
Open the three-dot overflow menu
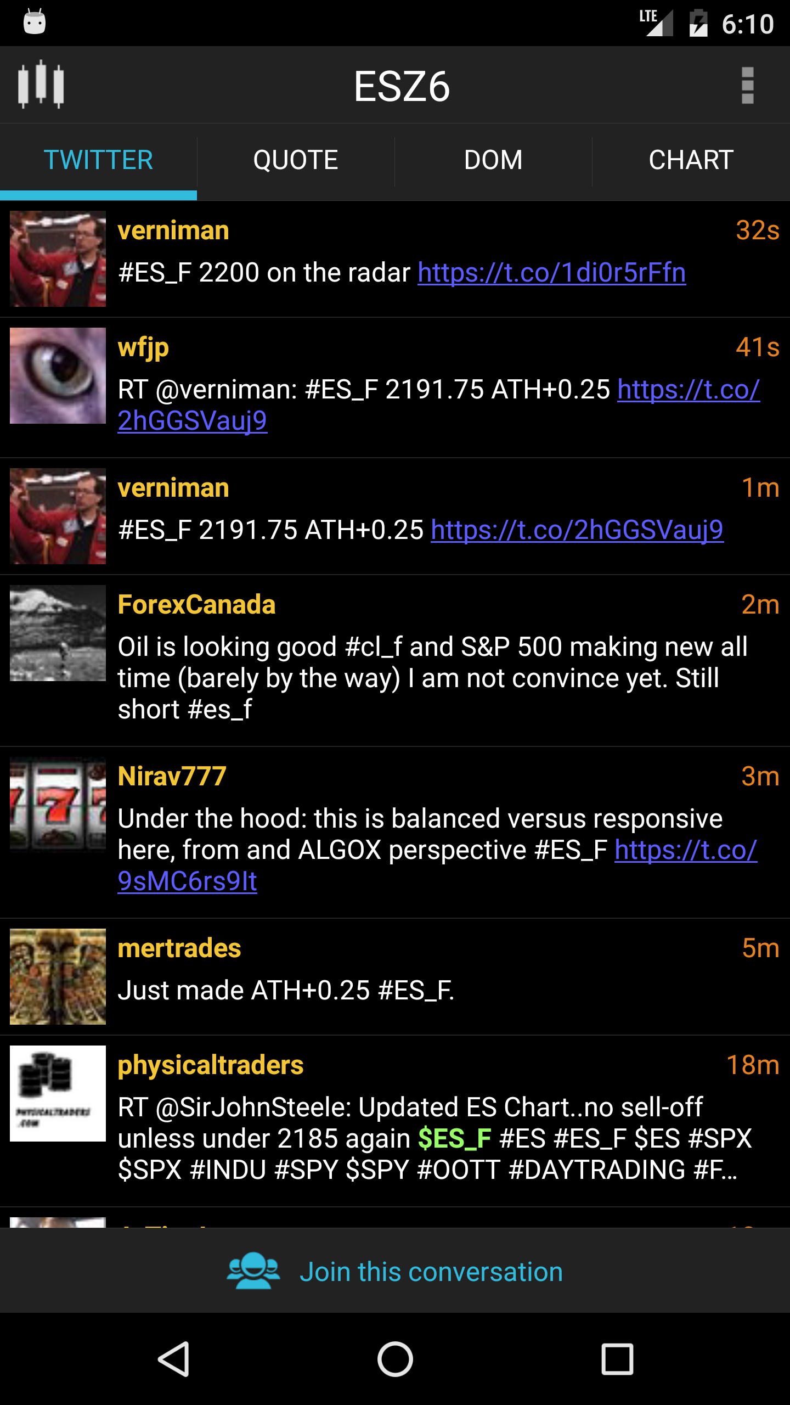point(747,85)
